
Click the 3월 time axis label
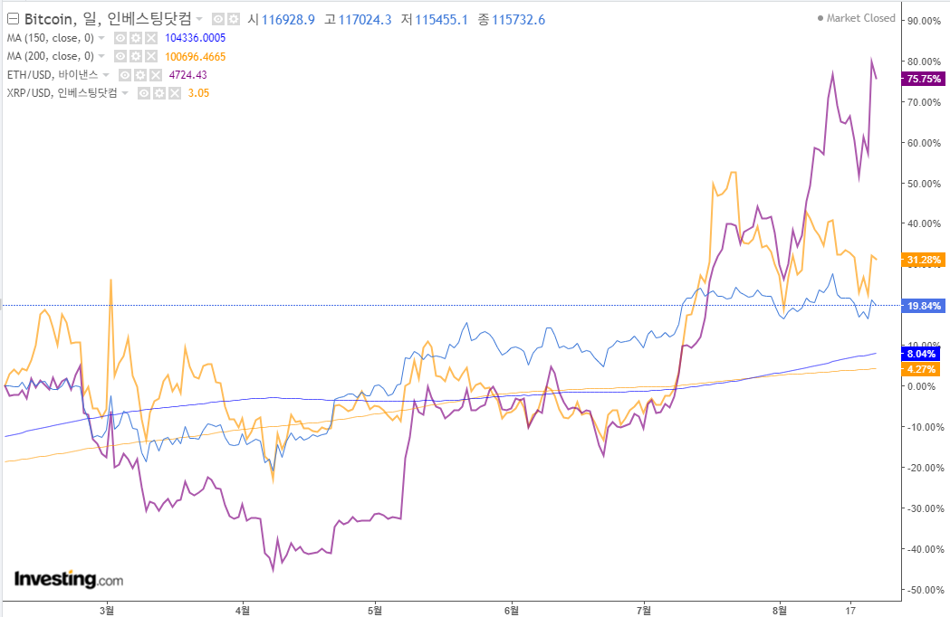click(107, 610)
